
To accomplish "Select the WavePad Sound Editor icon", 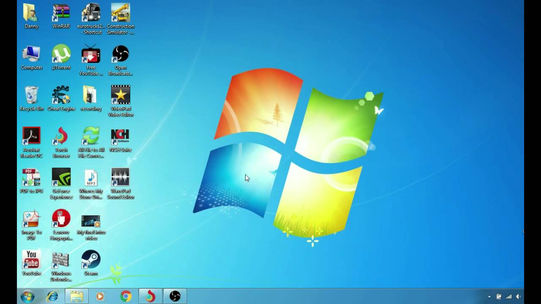I will tap(120, 184).
